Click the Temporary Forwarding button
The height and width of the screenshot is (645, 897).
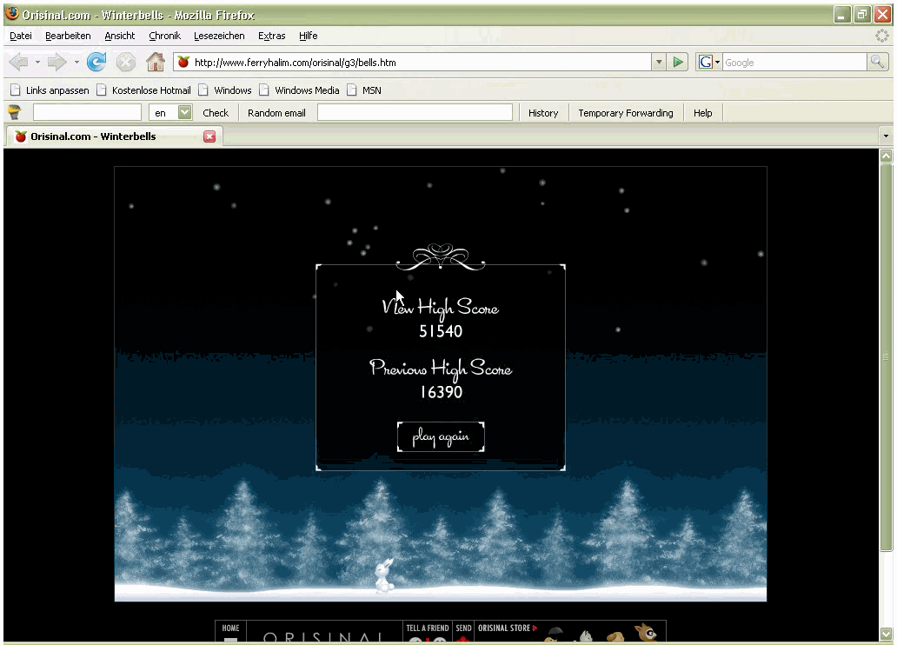pos(625,113)
